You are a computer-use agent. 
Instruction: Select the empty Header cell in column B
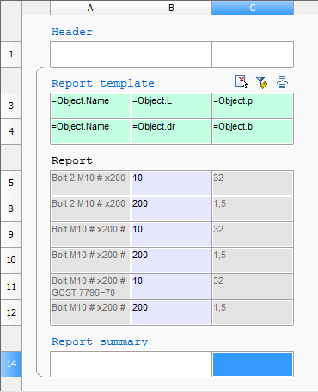(x=171, y=54)
